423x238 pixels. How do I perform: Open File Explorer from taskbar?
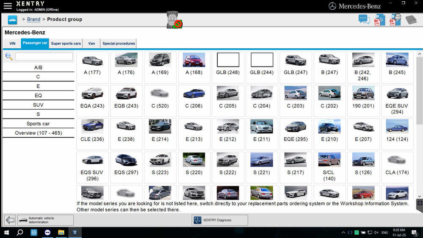61,232
